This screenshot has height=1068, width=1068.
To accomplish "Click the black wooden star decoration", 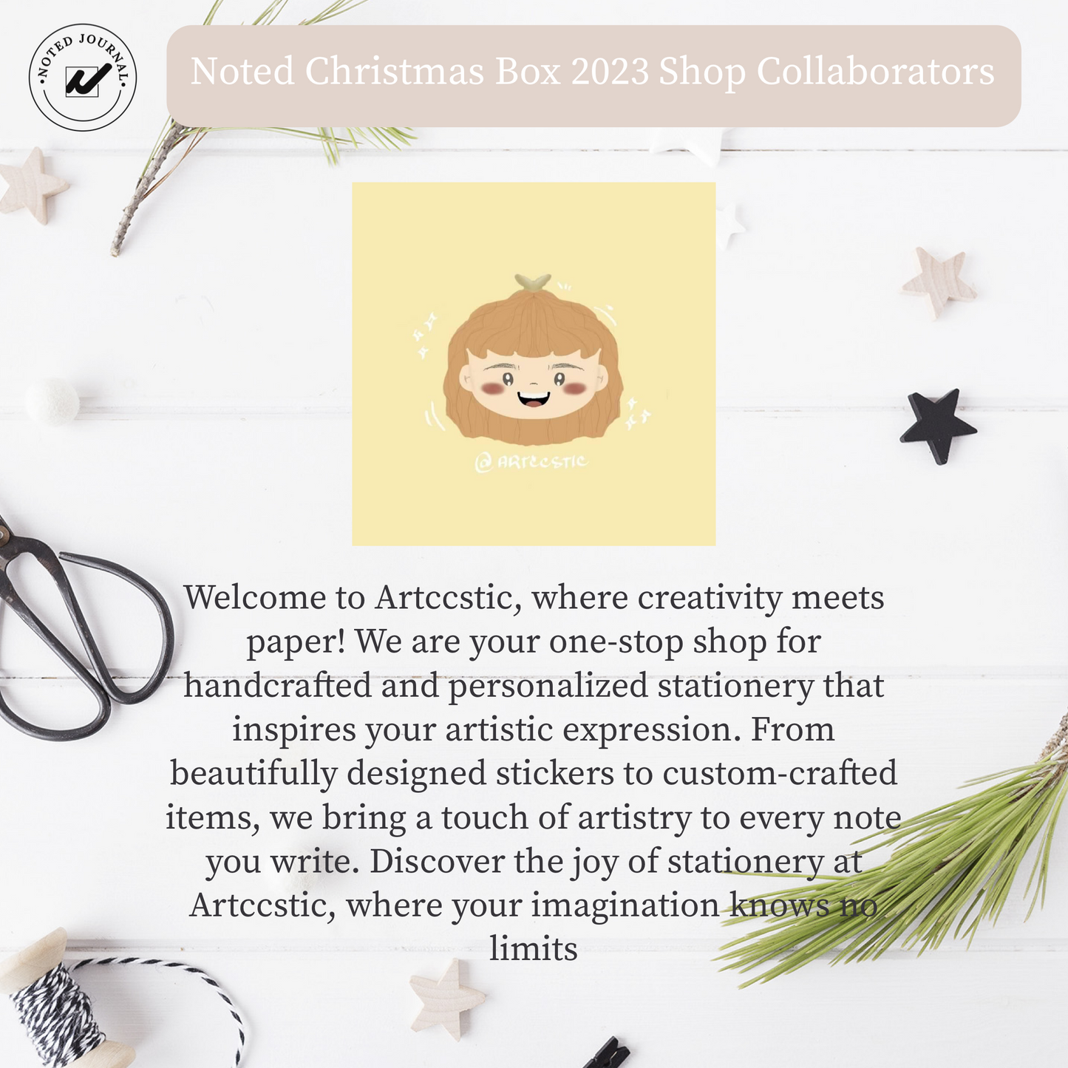I will point(937,425).
